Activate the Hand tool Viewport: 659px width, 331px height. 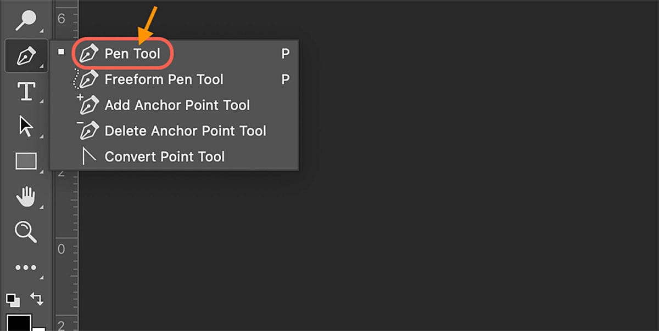coord(25,196)
